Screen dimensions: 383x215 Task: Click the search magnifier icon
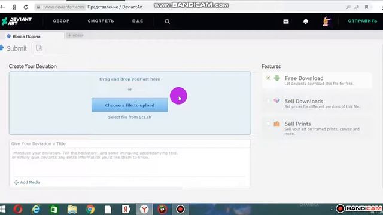pos(167,21)
